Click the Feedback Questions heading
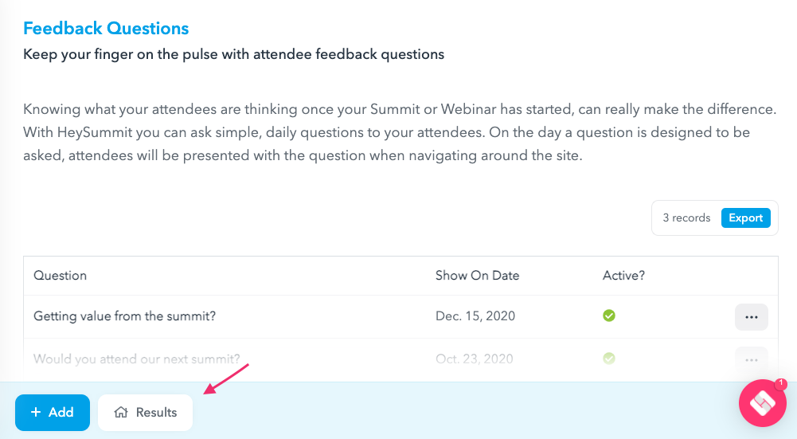Screen dimensions: 797x439 106,28
